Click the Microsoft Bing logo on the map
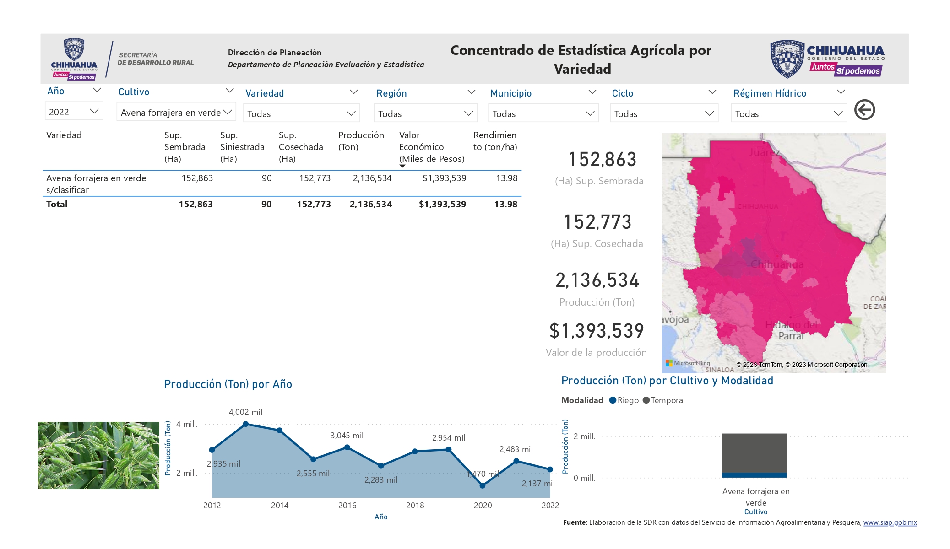 click(x=688, y=363)
